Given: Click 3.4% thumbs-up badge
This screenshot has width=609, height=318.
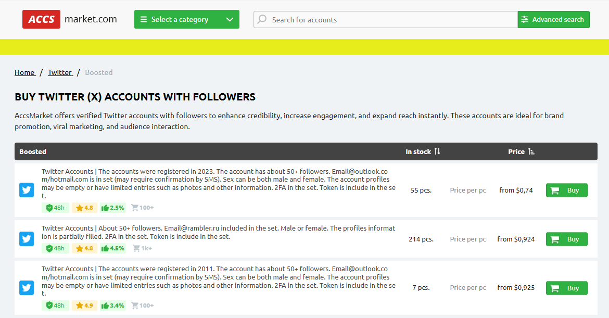Looking at the screenshot, I should pos(112,306).
